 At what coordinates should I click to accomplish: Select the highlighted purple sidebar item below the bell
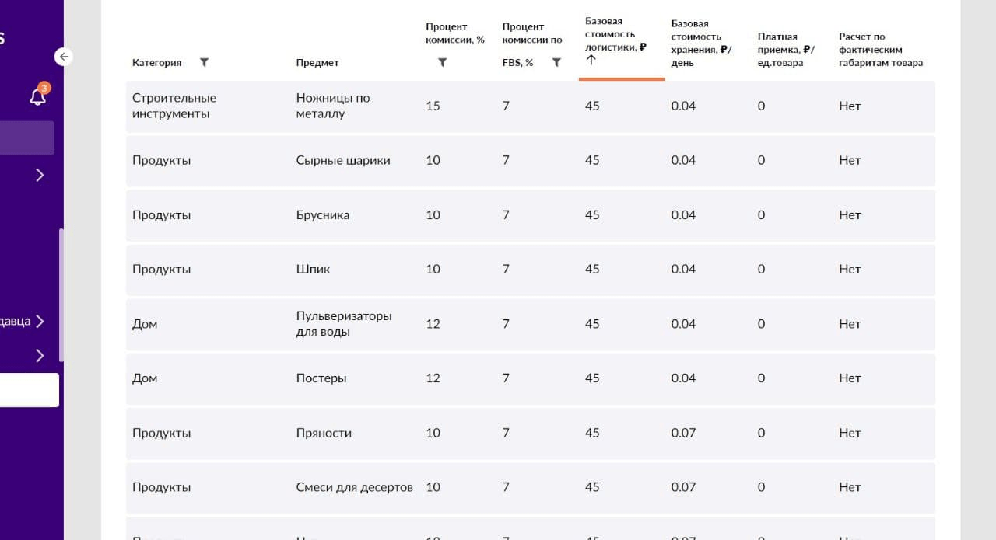(x=26, y=138)
